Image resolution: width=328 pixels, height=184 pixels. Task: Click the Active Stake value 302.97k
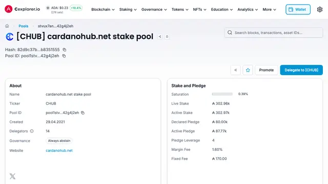point(221,112)
